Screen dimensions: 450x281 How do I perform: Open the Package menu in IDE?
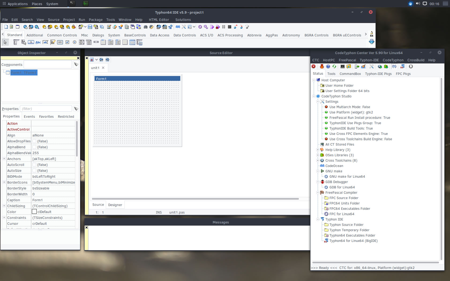coord(96,20)
